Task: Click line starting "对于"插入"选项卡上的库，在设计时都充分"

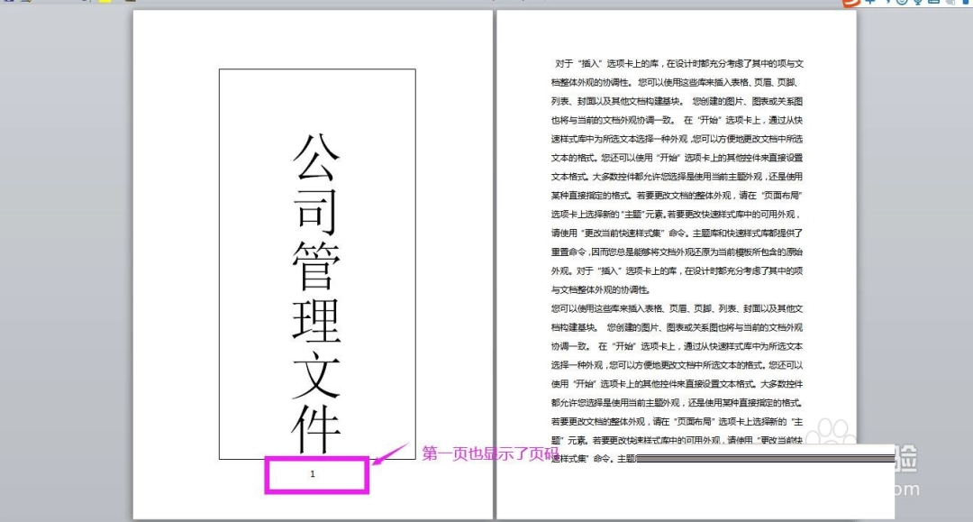Action: (x=679, y=63)
